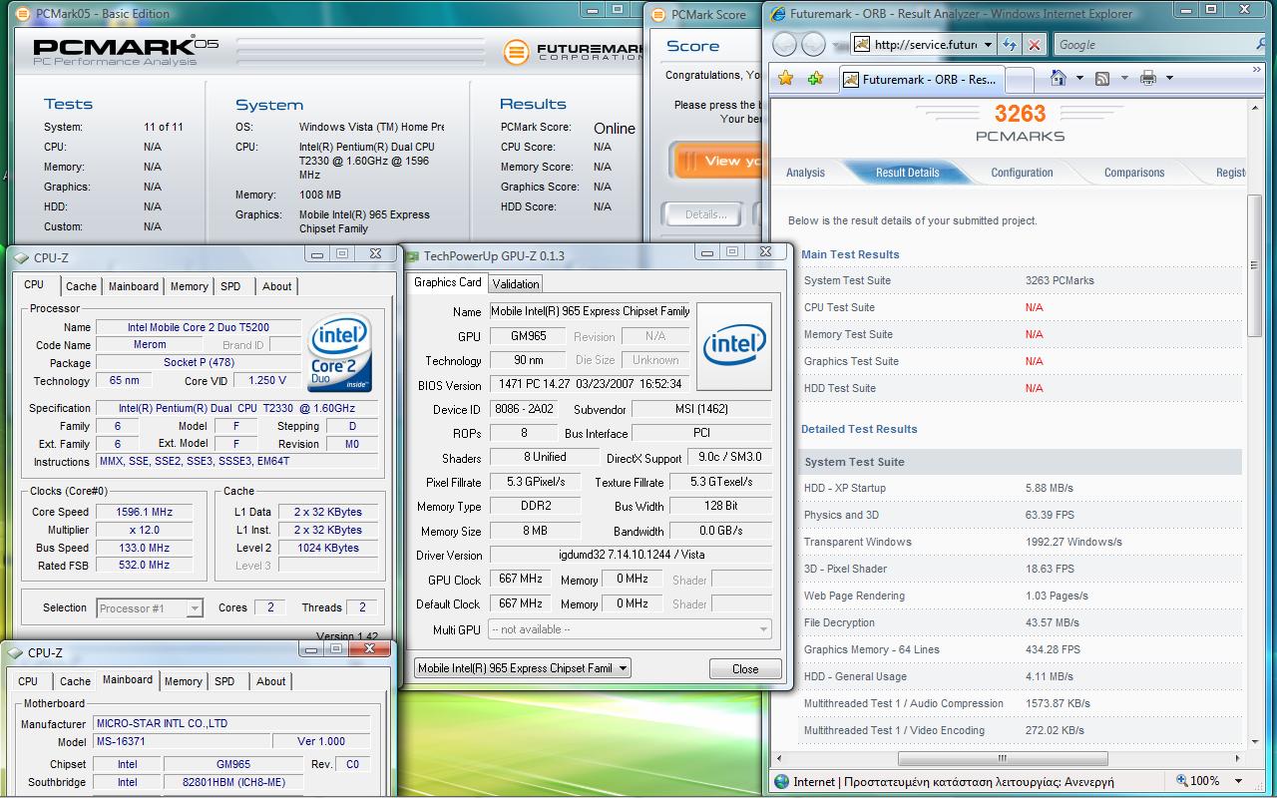Open Memory tab in upper CPU-Z

click(x=190, y=286)
